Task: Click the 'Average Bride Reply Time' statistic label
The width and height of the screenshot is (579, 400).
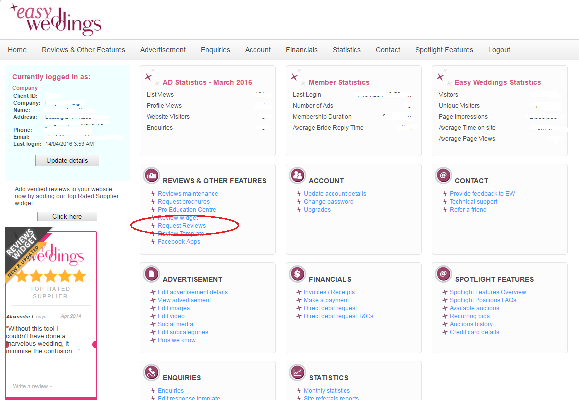Action: point(328,128)
